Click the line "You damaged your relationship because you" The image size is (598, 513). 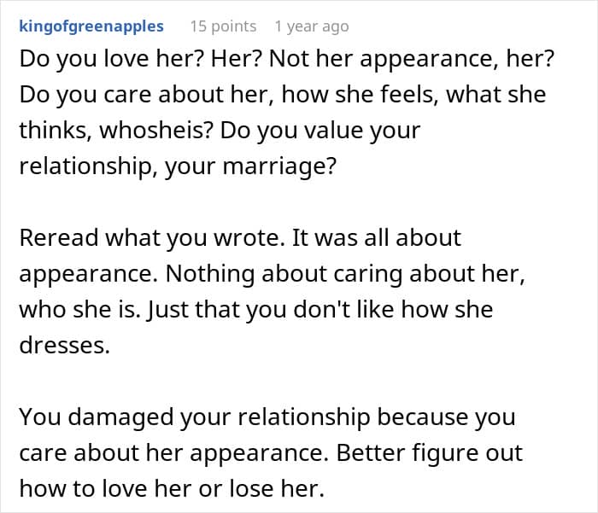267,417
